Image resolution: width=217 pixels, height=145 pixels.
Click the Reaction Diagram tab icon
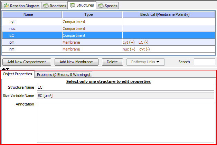(6, 5)
